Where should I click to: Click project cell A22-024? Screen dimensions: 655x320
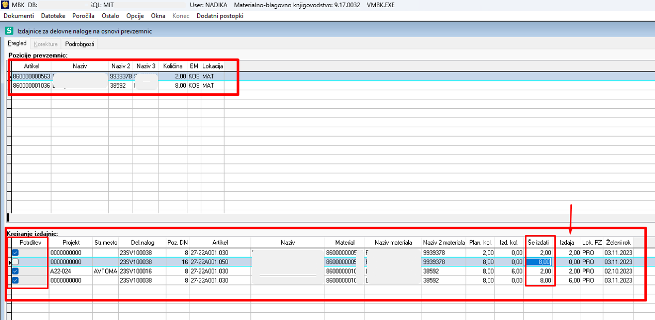pos(71,271)
